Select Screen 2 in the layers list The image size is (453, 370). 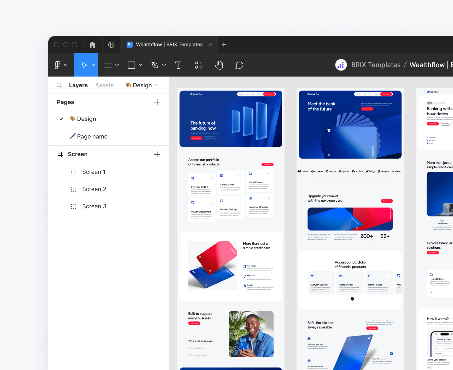tap(94, 189)
